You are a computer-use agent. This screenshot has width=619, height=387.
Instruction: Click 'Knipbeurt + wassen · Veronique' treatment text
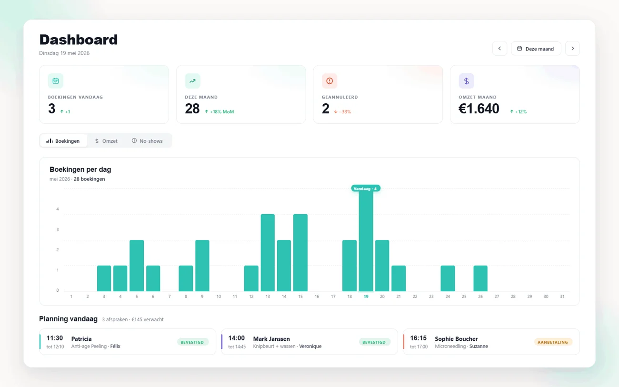(287, 347)
